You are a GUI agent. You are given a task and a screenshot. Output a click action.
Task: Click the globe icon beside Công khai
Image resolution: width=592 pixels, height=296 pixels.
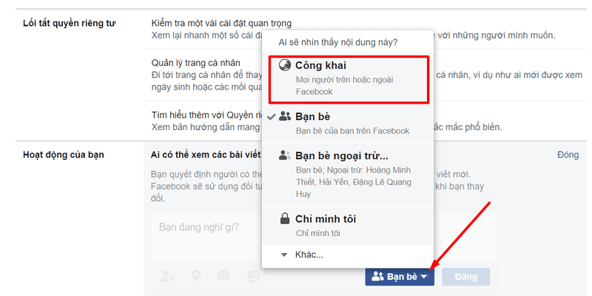[x=285, y=65]
